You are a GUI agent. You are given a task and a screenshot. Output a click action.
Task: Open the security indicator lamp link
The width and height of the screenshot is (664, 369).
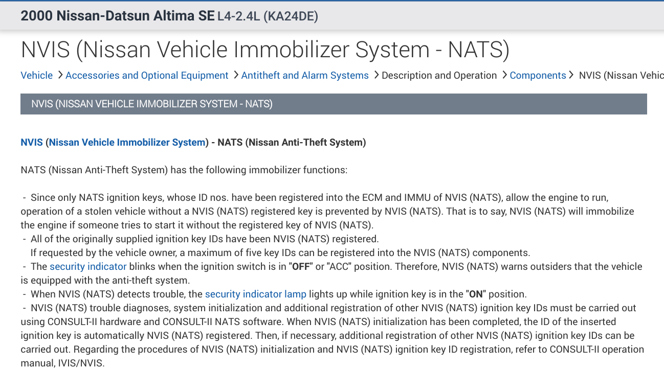pos(255,294)
